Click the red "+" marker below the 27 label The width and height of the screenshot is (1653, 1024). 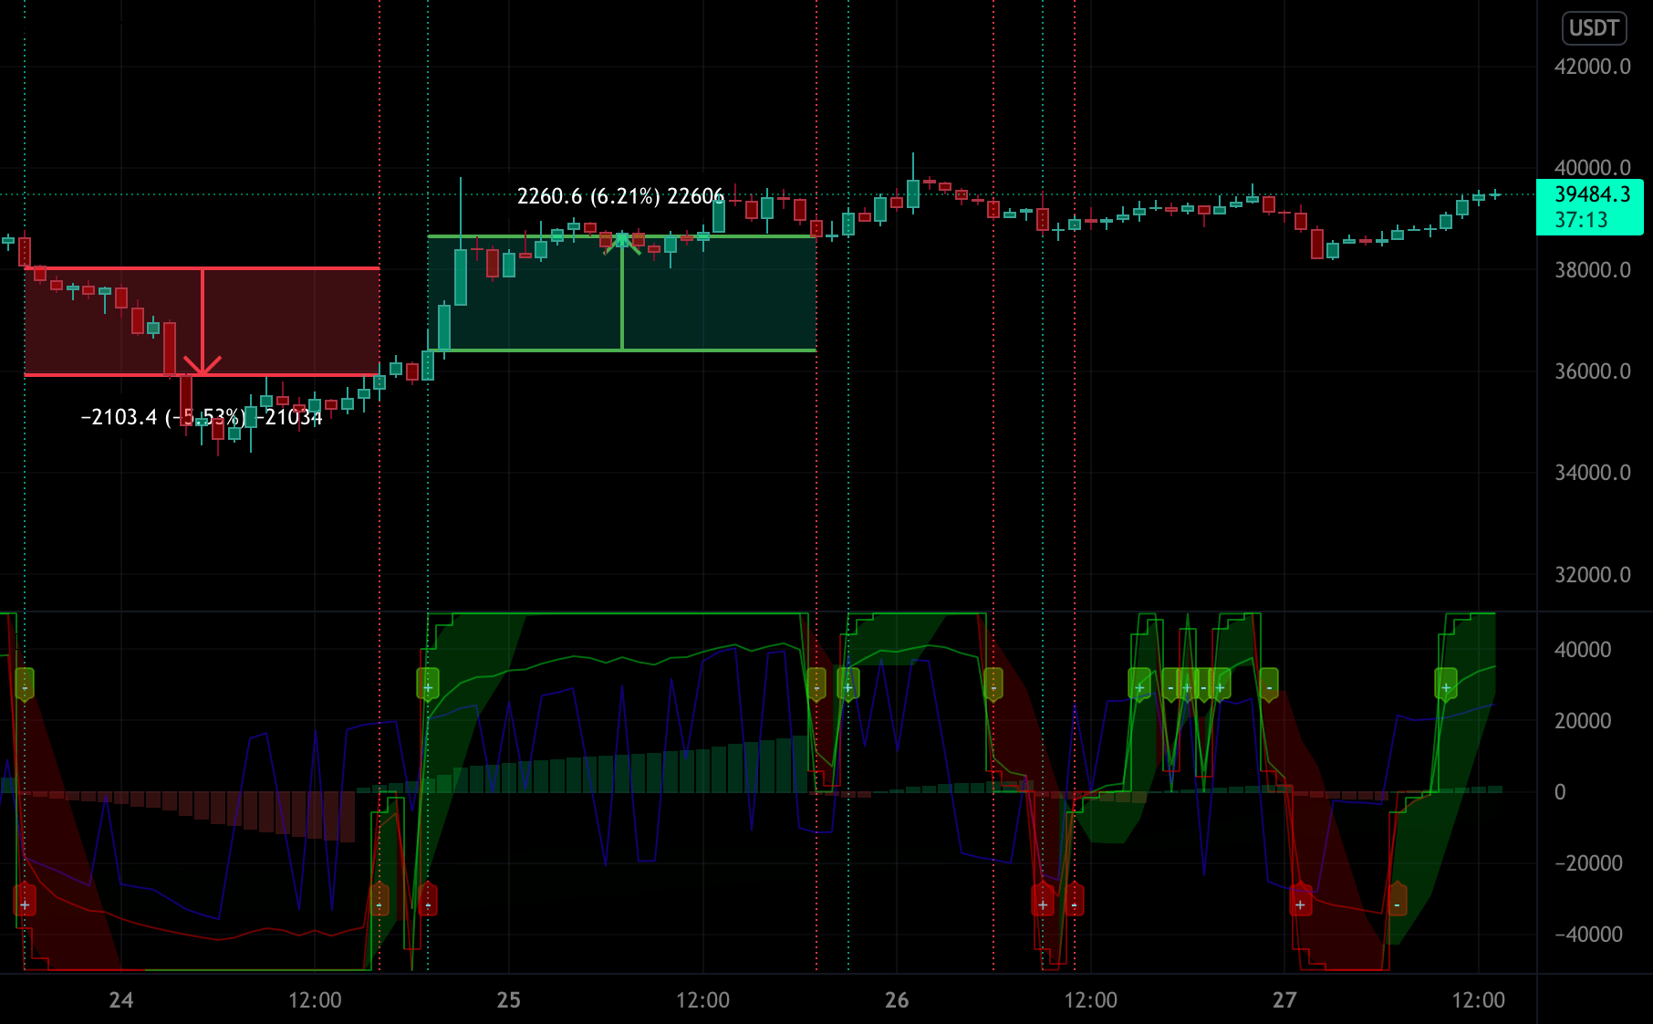1301,904
